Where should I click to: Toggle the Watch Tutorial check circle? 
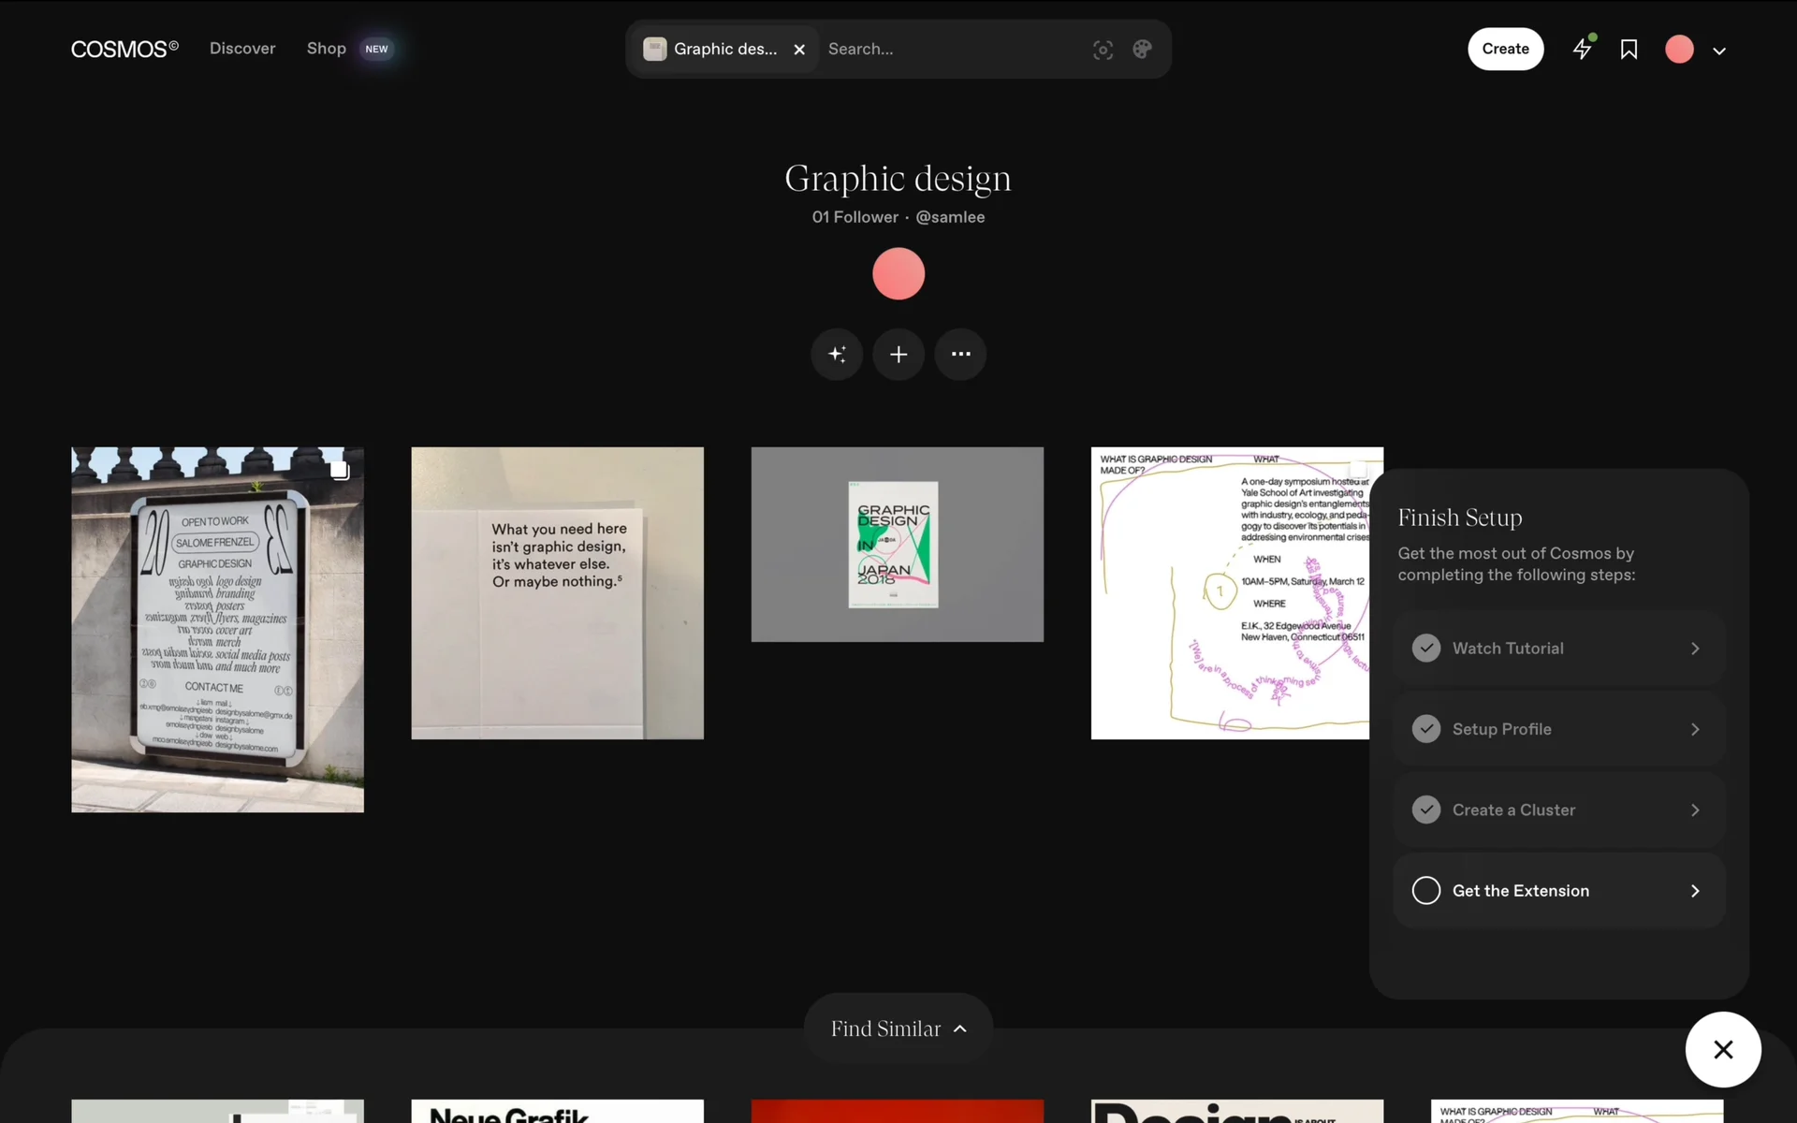point(1426,648)
